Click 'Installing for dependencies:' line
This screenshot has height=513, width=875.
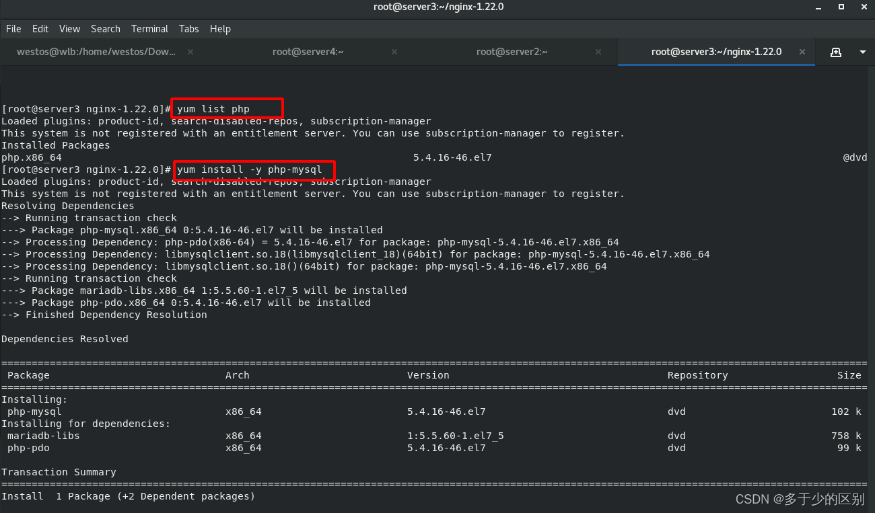86,424
